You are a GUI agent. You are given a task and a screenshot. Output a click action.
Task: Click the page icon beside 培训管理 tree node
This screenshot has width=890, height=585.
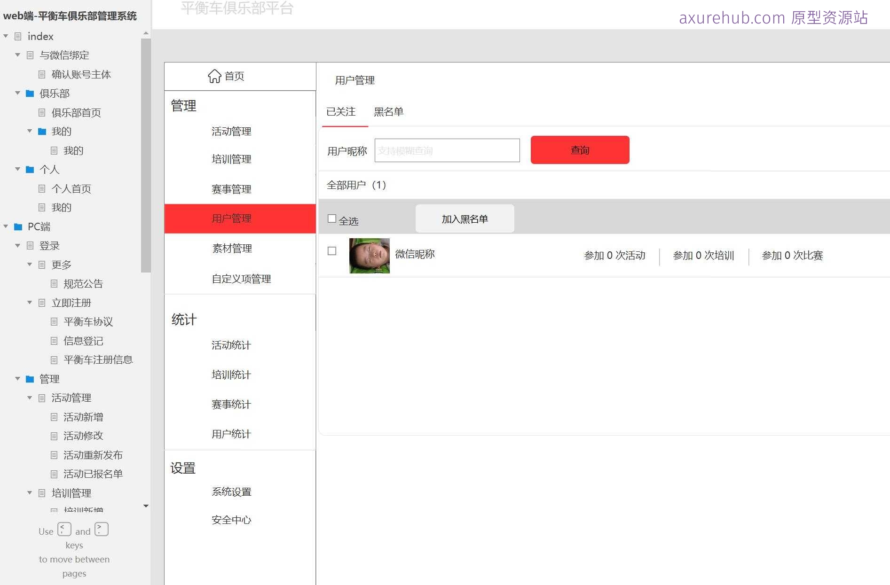coord(42,493)
